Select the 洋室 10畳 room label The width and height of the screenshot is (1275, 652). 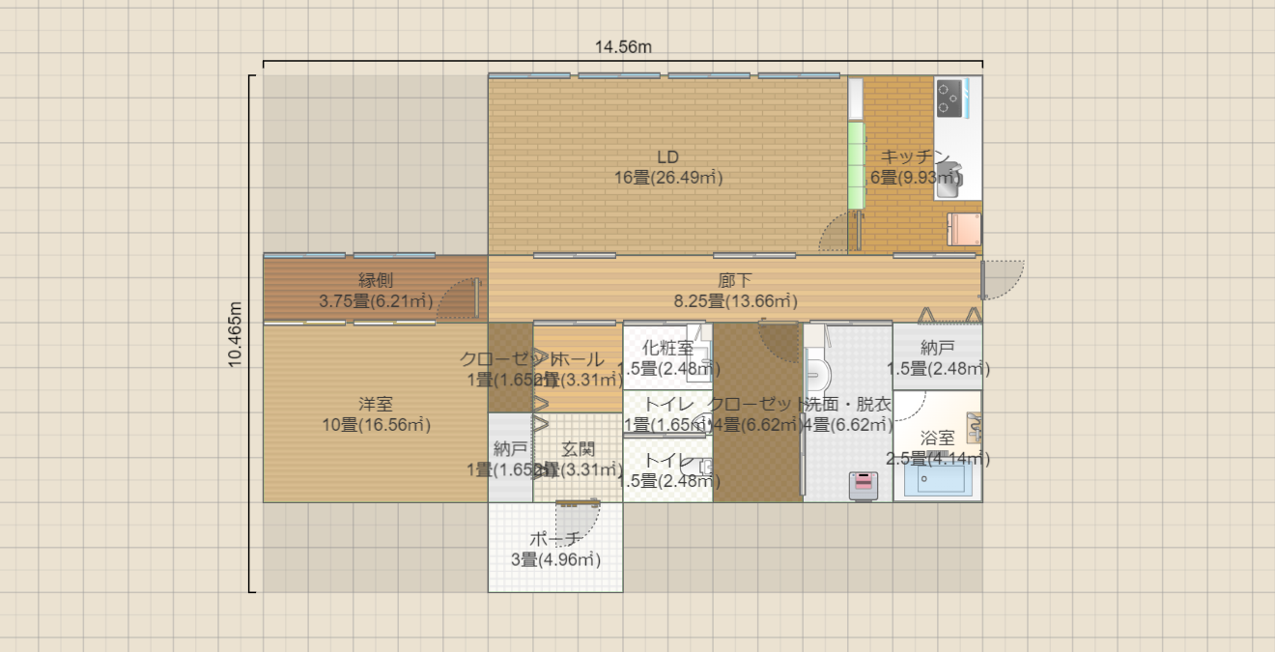click(x=376, y=414)
